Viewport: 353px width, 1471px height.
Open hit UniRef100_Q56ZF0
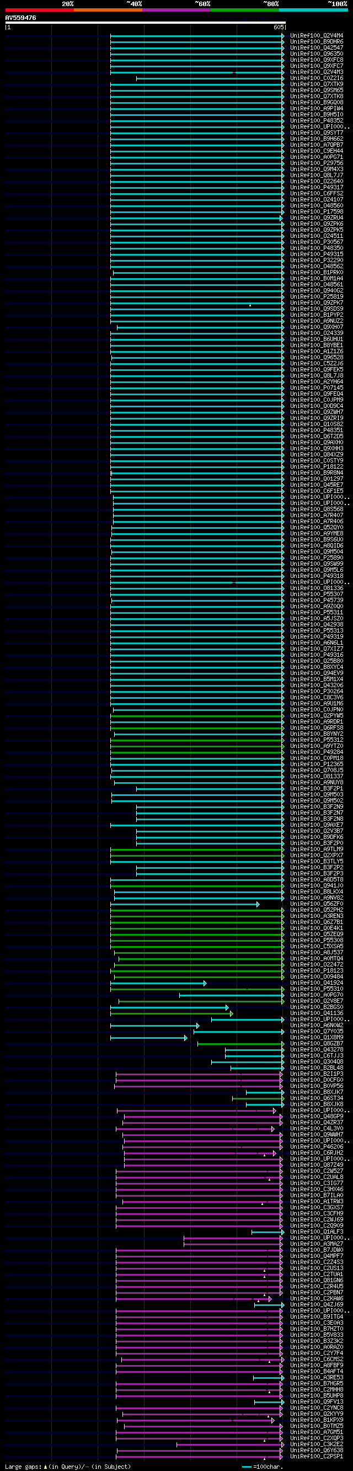point(317,904)
